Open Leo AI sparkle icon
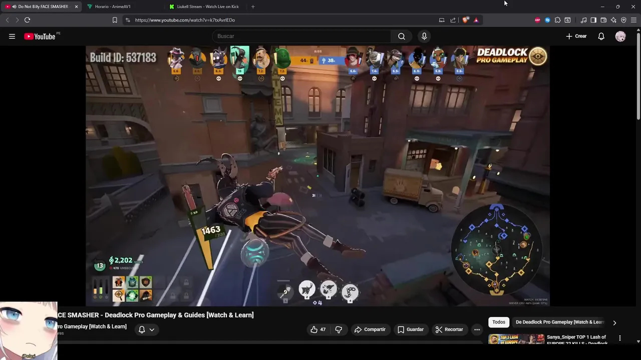Image resolution: width=641 pixels, height=360 pixels. pos(613,20)
